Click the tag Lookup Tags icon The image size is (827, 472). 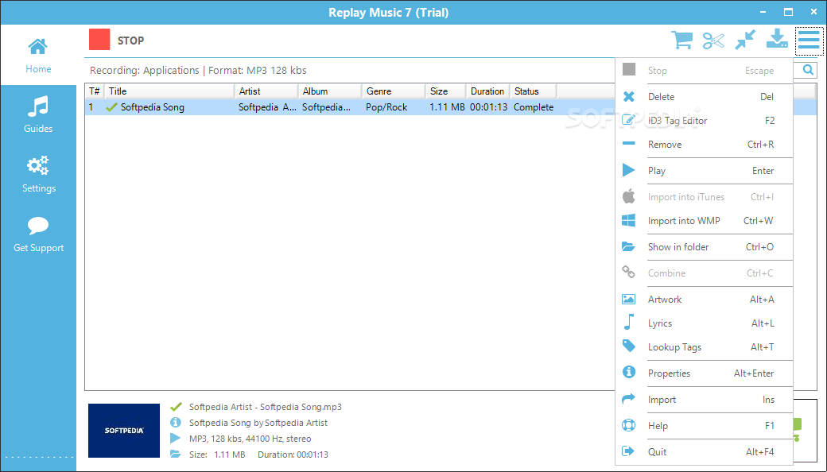629,346
